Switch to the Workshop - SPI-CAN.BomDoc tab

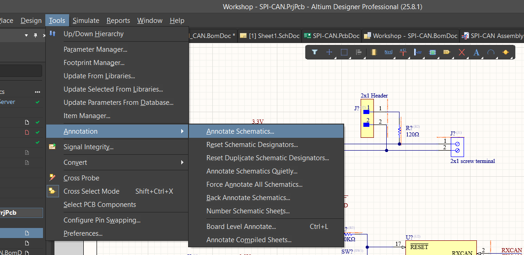click(411, 36)
